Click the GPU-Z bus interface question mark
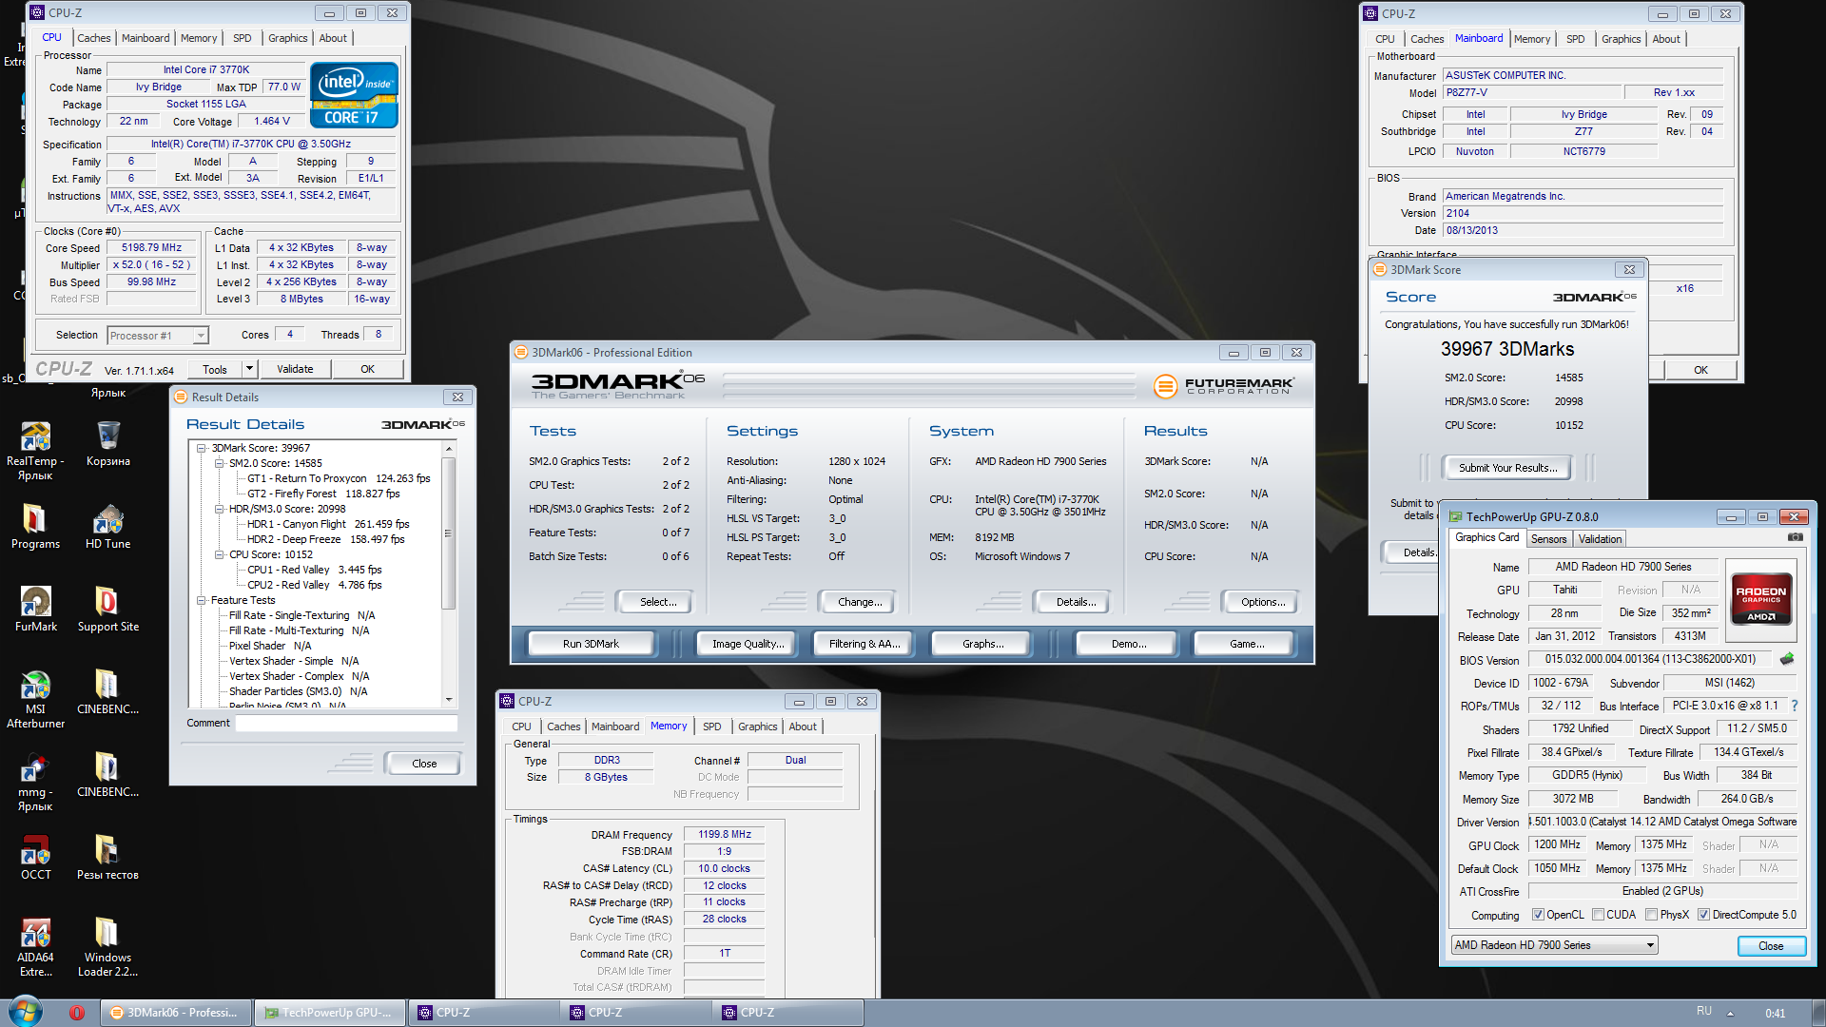This screenshot has height=1027, width=1826. tap(1795, 706)
